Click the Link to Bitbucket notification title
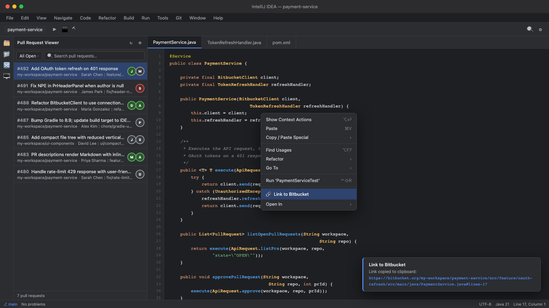549x308 pixels. pos(387,265)
